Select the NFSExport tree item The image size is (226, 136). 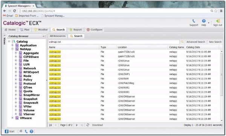[x=31, y=72]
